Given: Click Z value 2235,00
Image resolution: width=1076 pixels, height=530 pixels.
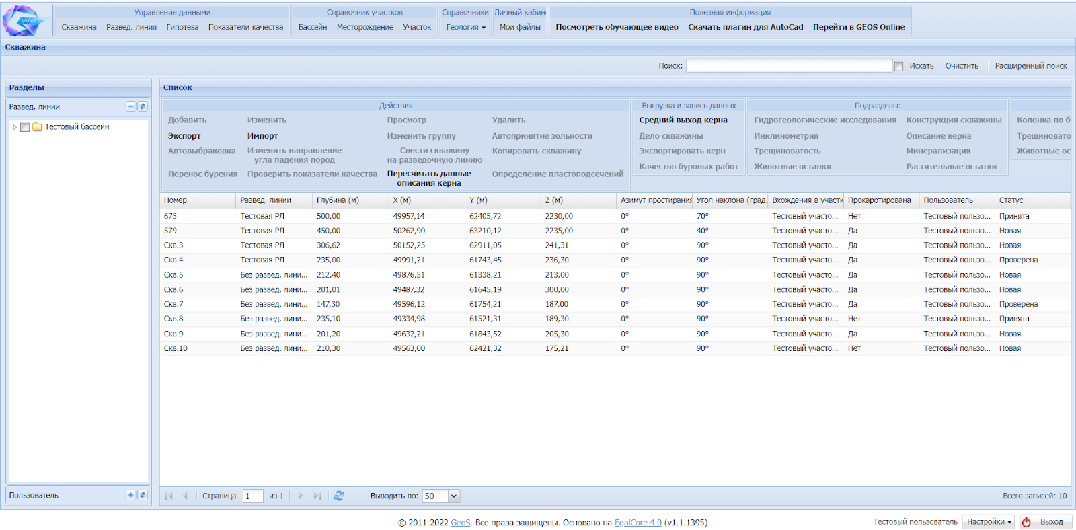Looking at the screenshot, I should click(x=559, y=231).
